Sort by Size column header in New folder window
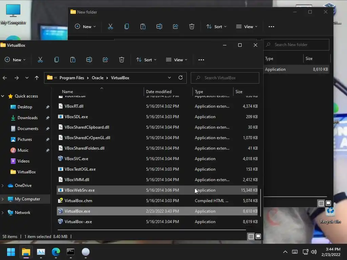Viewport: 347px width, 260px height. [x=317, y=59]
